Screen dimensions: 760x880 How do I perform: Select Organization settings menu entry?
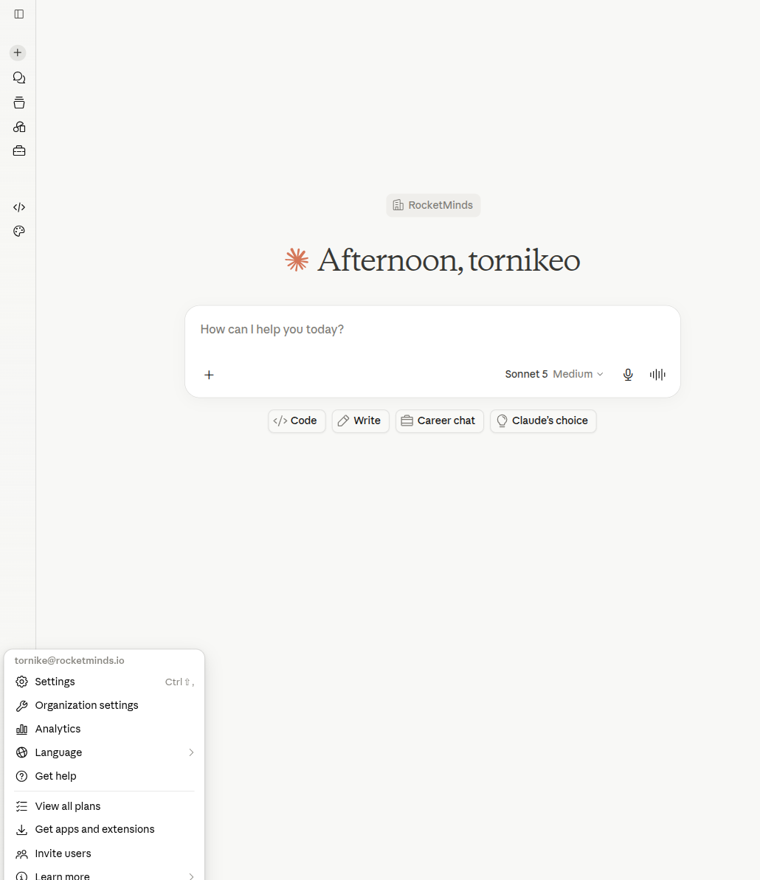[x=105, y=705]
